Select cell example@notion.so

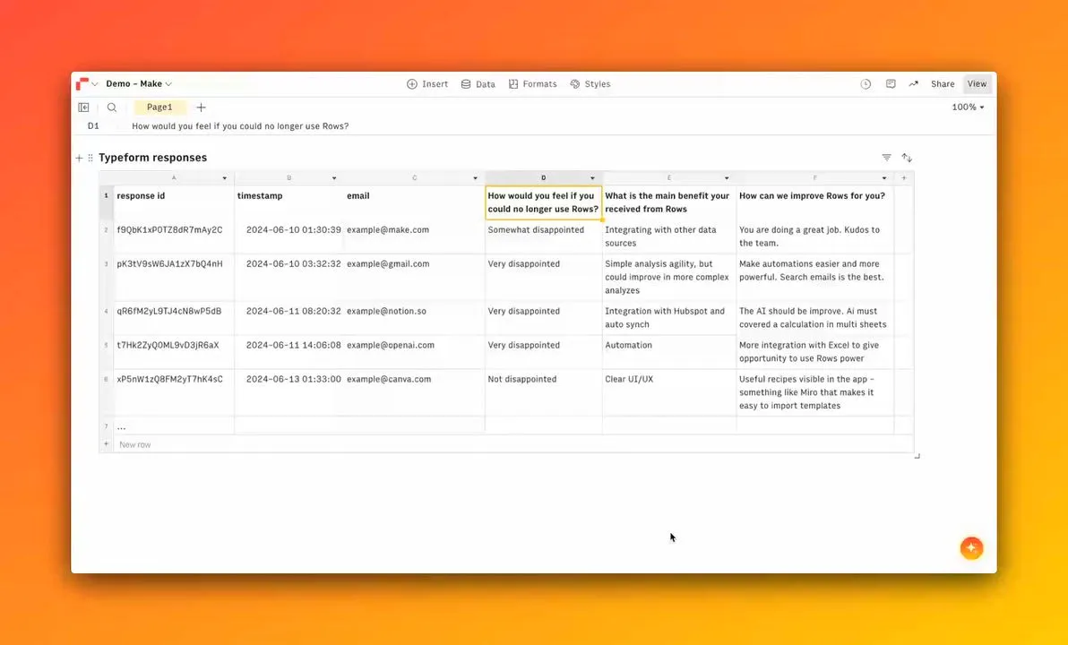pyautogui.click(x=414, y=317)
